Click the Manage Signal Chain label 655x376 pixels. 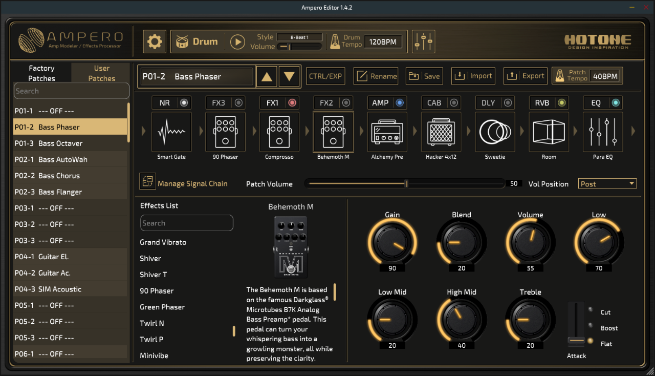click(192, 183)
